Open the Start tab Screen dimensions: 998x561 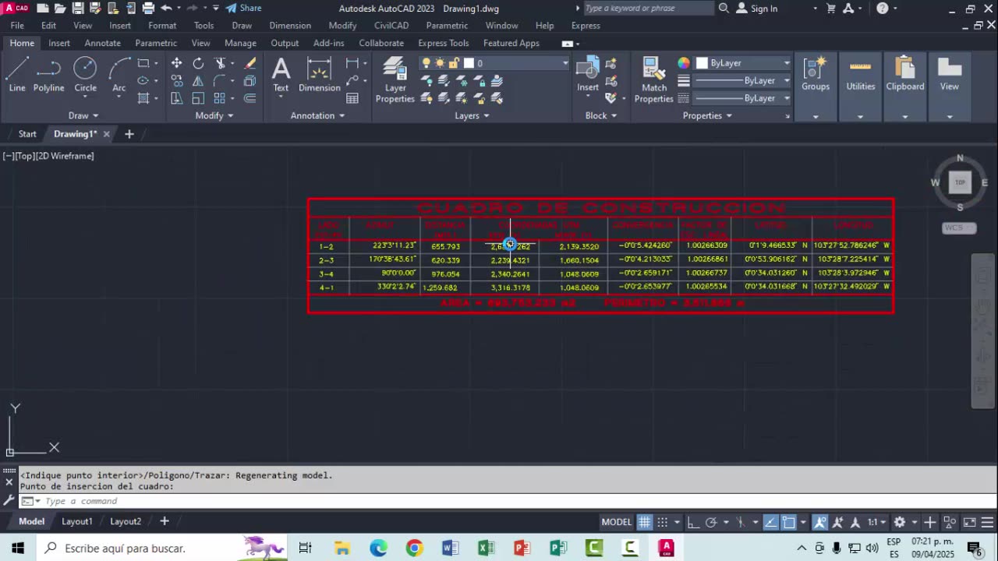27,134
